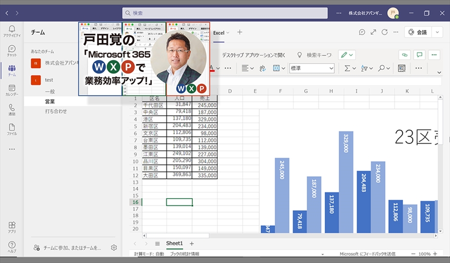The image size is (450, 263).
Task: Start a meeting with the 会議 button
Action: point(418,32)
